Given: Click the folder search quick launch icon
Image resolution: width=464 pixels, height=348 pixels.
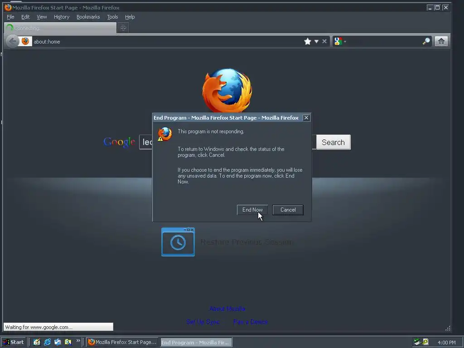Looking at the screenshot, I should coord(68,342).
